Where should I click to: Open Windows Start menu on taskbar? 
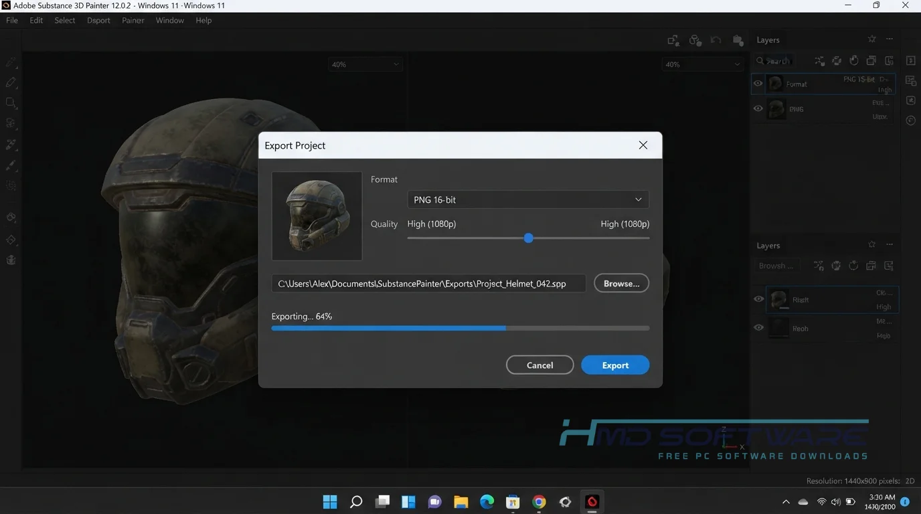(330, 502)
